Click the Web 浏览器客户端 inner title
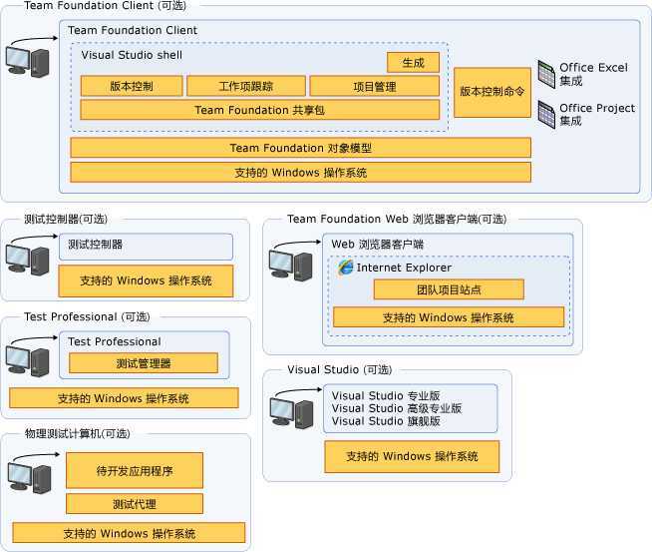Image resolution: width=652 pixels, height=552 pixels. (x=377, y=245)
